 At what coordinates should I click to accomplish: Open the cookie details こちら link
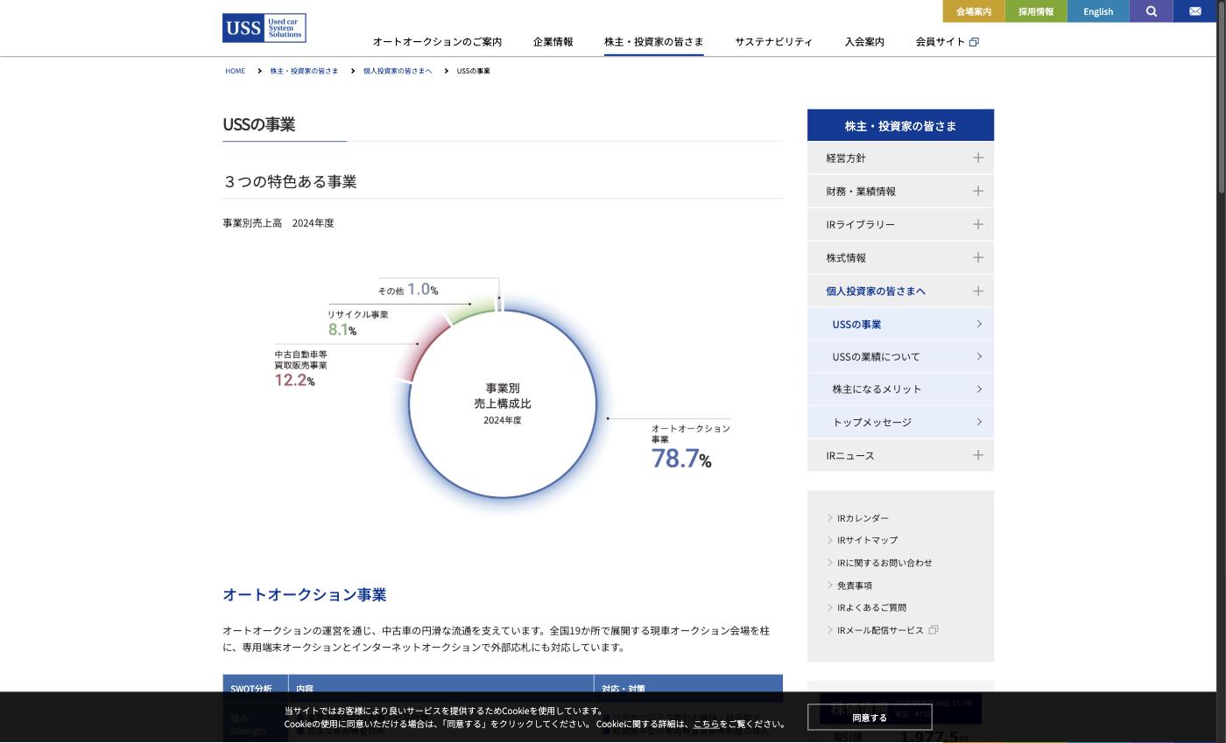[706, 724]
